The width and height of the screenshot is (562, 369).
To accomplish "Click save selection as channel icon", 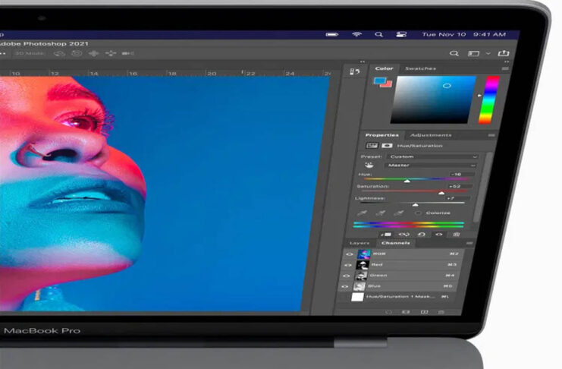I will tap(406, 312).
